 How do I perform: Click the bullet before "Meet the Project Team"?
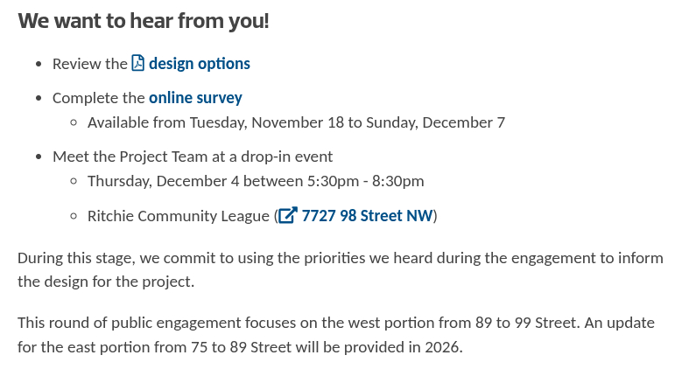(x=39, y=157)
